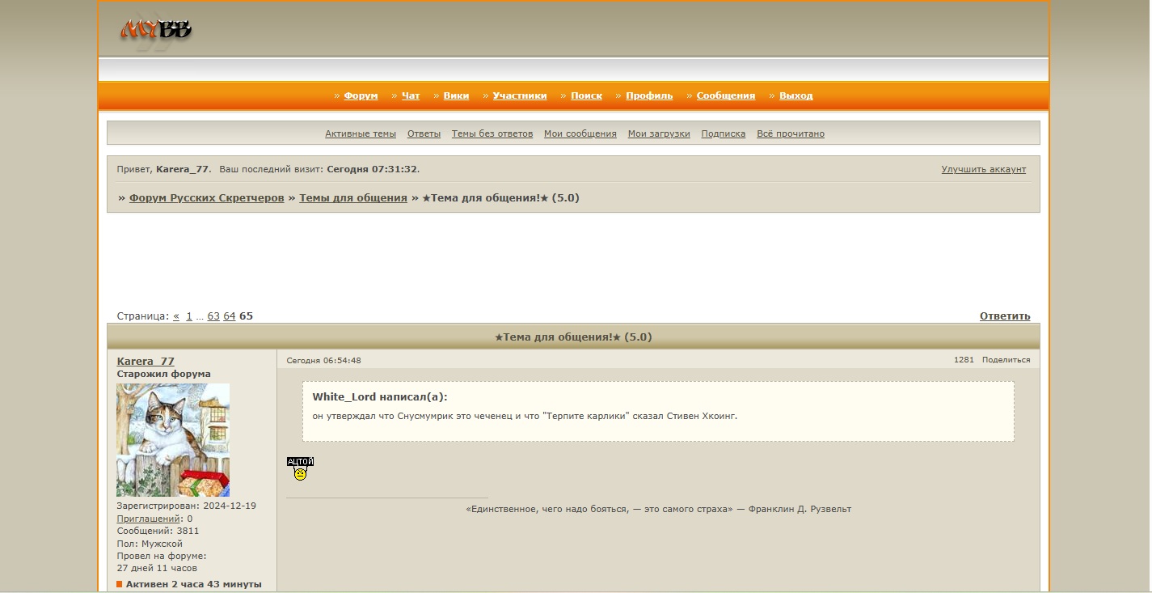This screenshot has width=1152, height=593.
Task: Open Karera_77's cat avatar image
Action: [173, 440]
